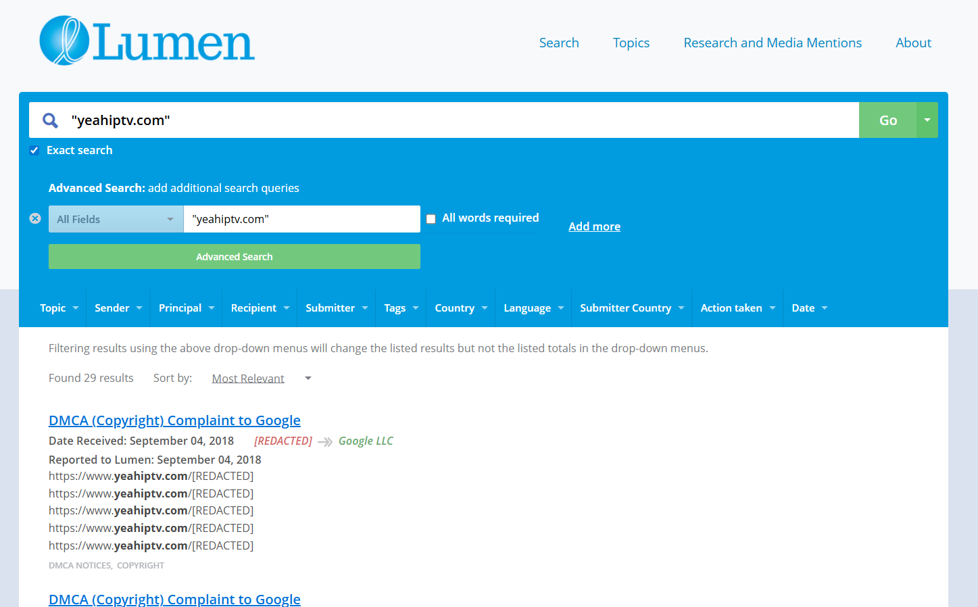The image size is (978, 607).
Task: Go to the Topics navigation page
Action: point(631,43)
